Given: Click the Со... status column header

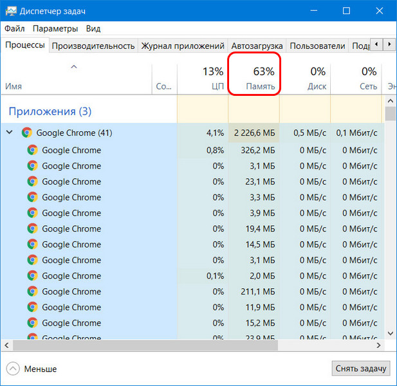Looking at the screenshot, I should pyautogui.click(x=164, y=78).
